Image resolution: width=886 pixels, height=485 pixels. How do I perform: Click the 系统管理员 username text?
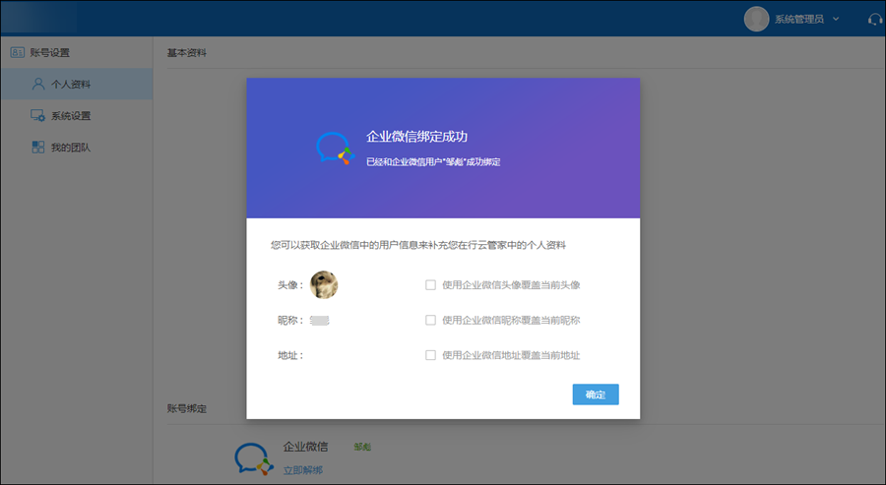(x=799, y=20)
